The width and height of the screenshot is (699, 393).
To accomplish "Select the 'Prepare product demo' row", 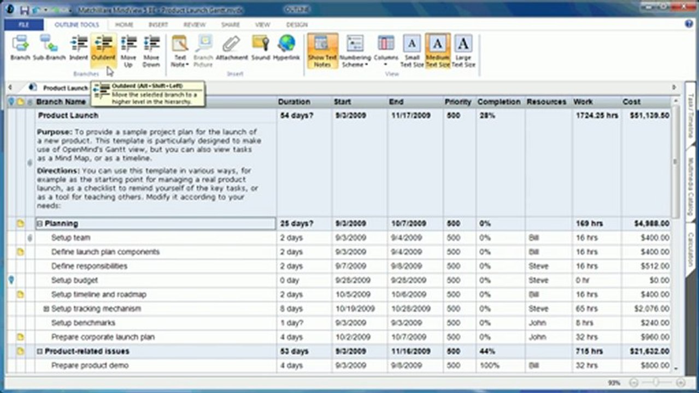I will tap(339, 366).
